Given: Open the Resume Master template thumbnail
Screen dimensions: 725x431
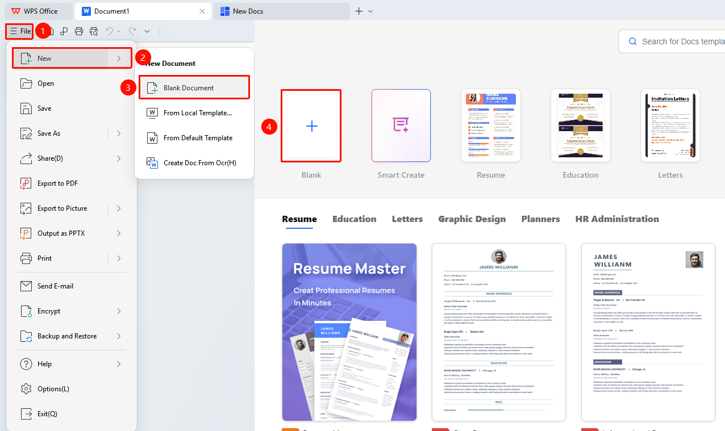Looking at the screenshot, I should pyautogui.click(x=349, y=332).
